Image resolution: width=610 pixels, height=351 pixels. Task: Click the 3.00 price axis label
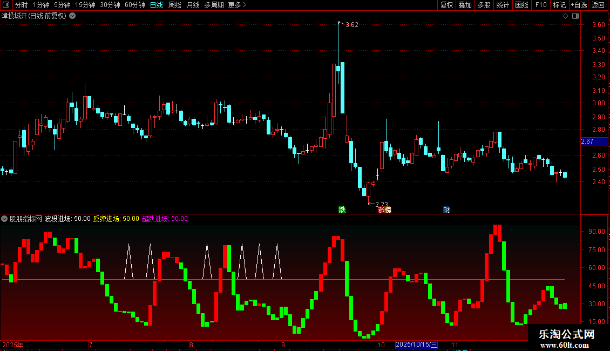[x=598, y=103]
